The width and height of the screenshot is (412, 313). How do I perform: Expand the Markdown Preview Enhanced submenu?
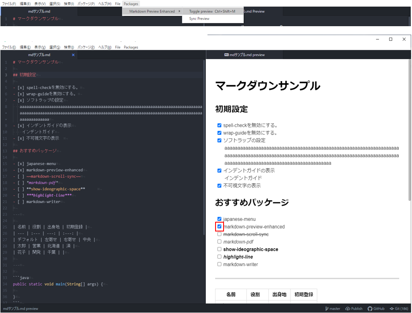152,11
